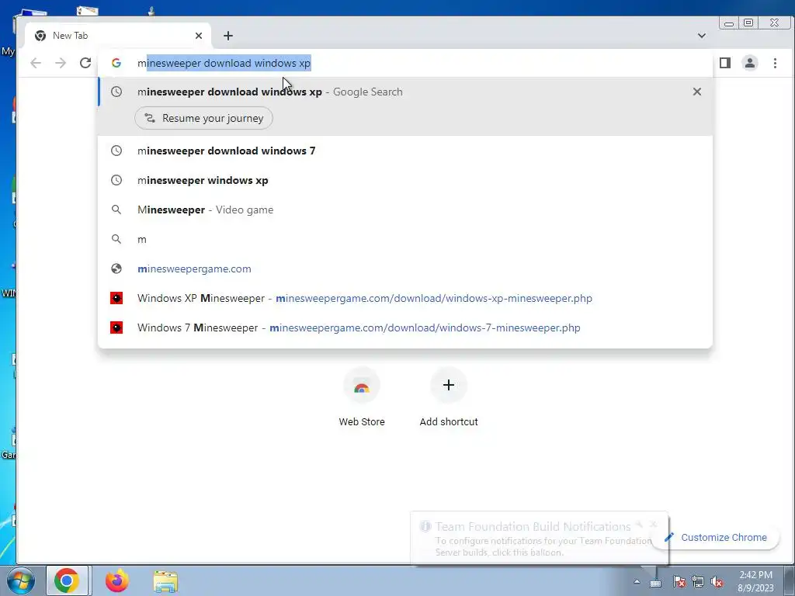The image size is (795, 596).
Task: Click the on-screen keyboard tray icon
Action: [x=655, y=583]
